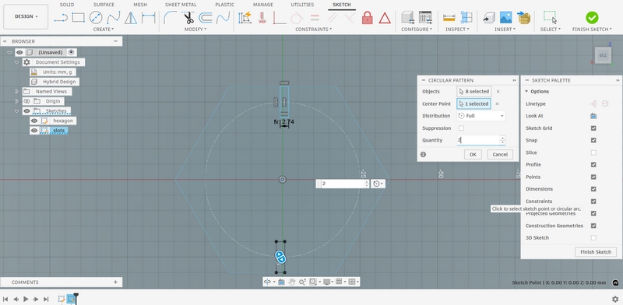Collapse the Document Settings tree node
The image size is (623, 305).
click(x=16, y=62)
